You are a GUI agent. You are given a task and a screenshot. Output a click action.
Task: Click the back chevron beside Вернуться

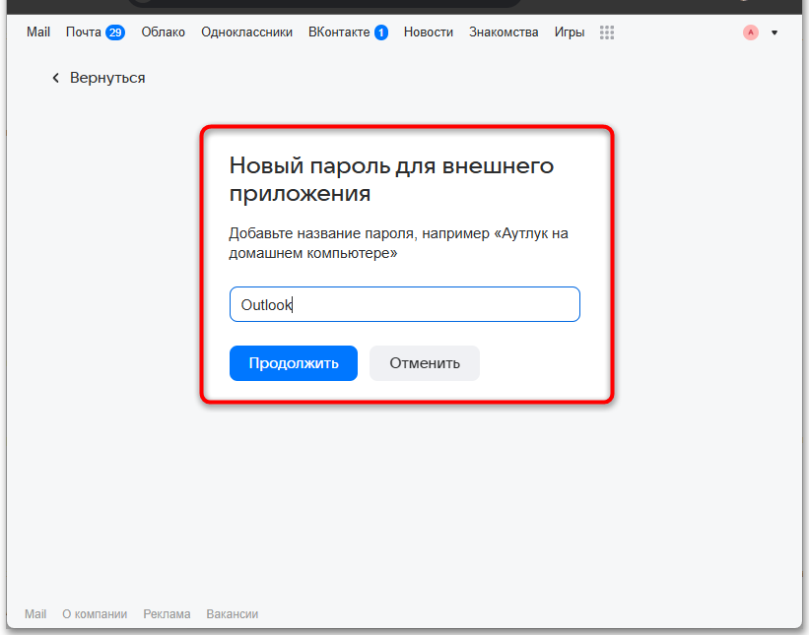[x=56, y=78]
